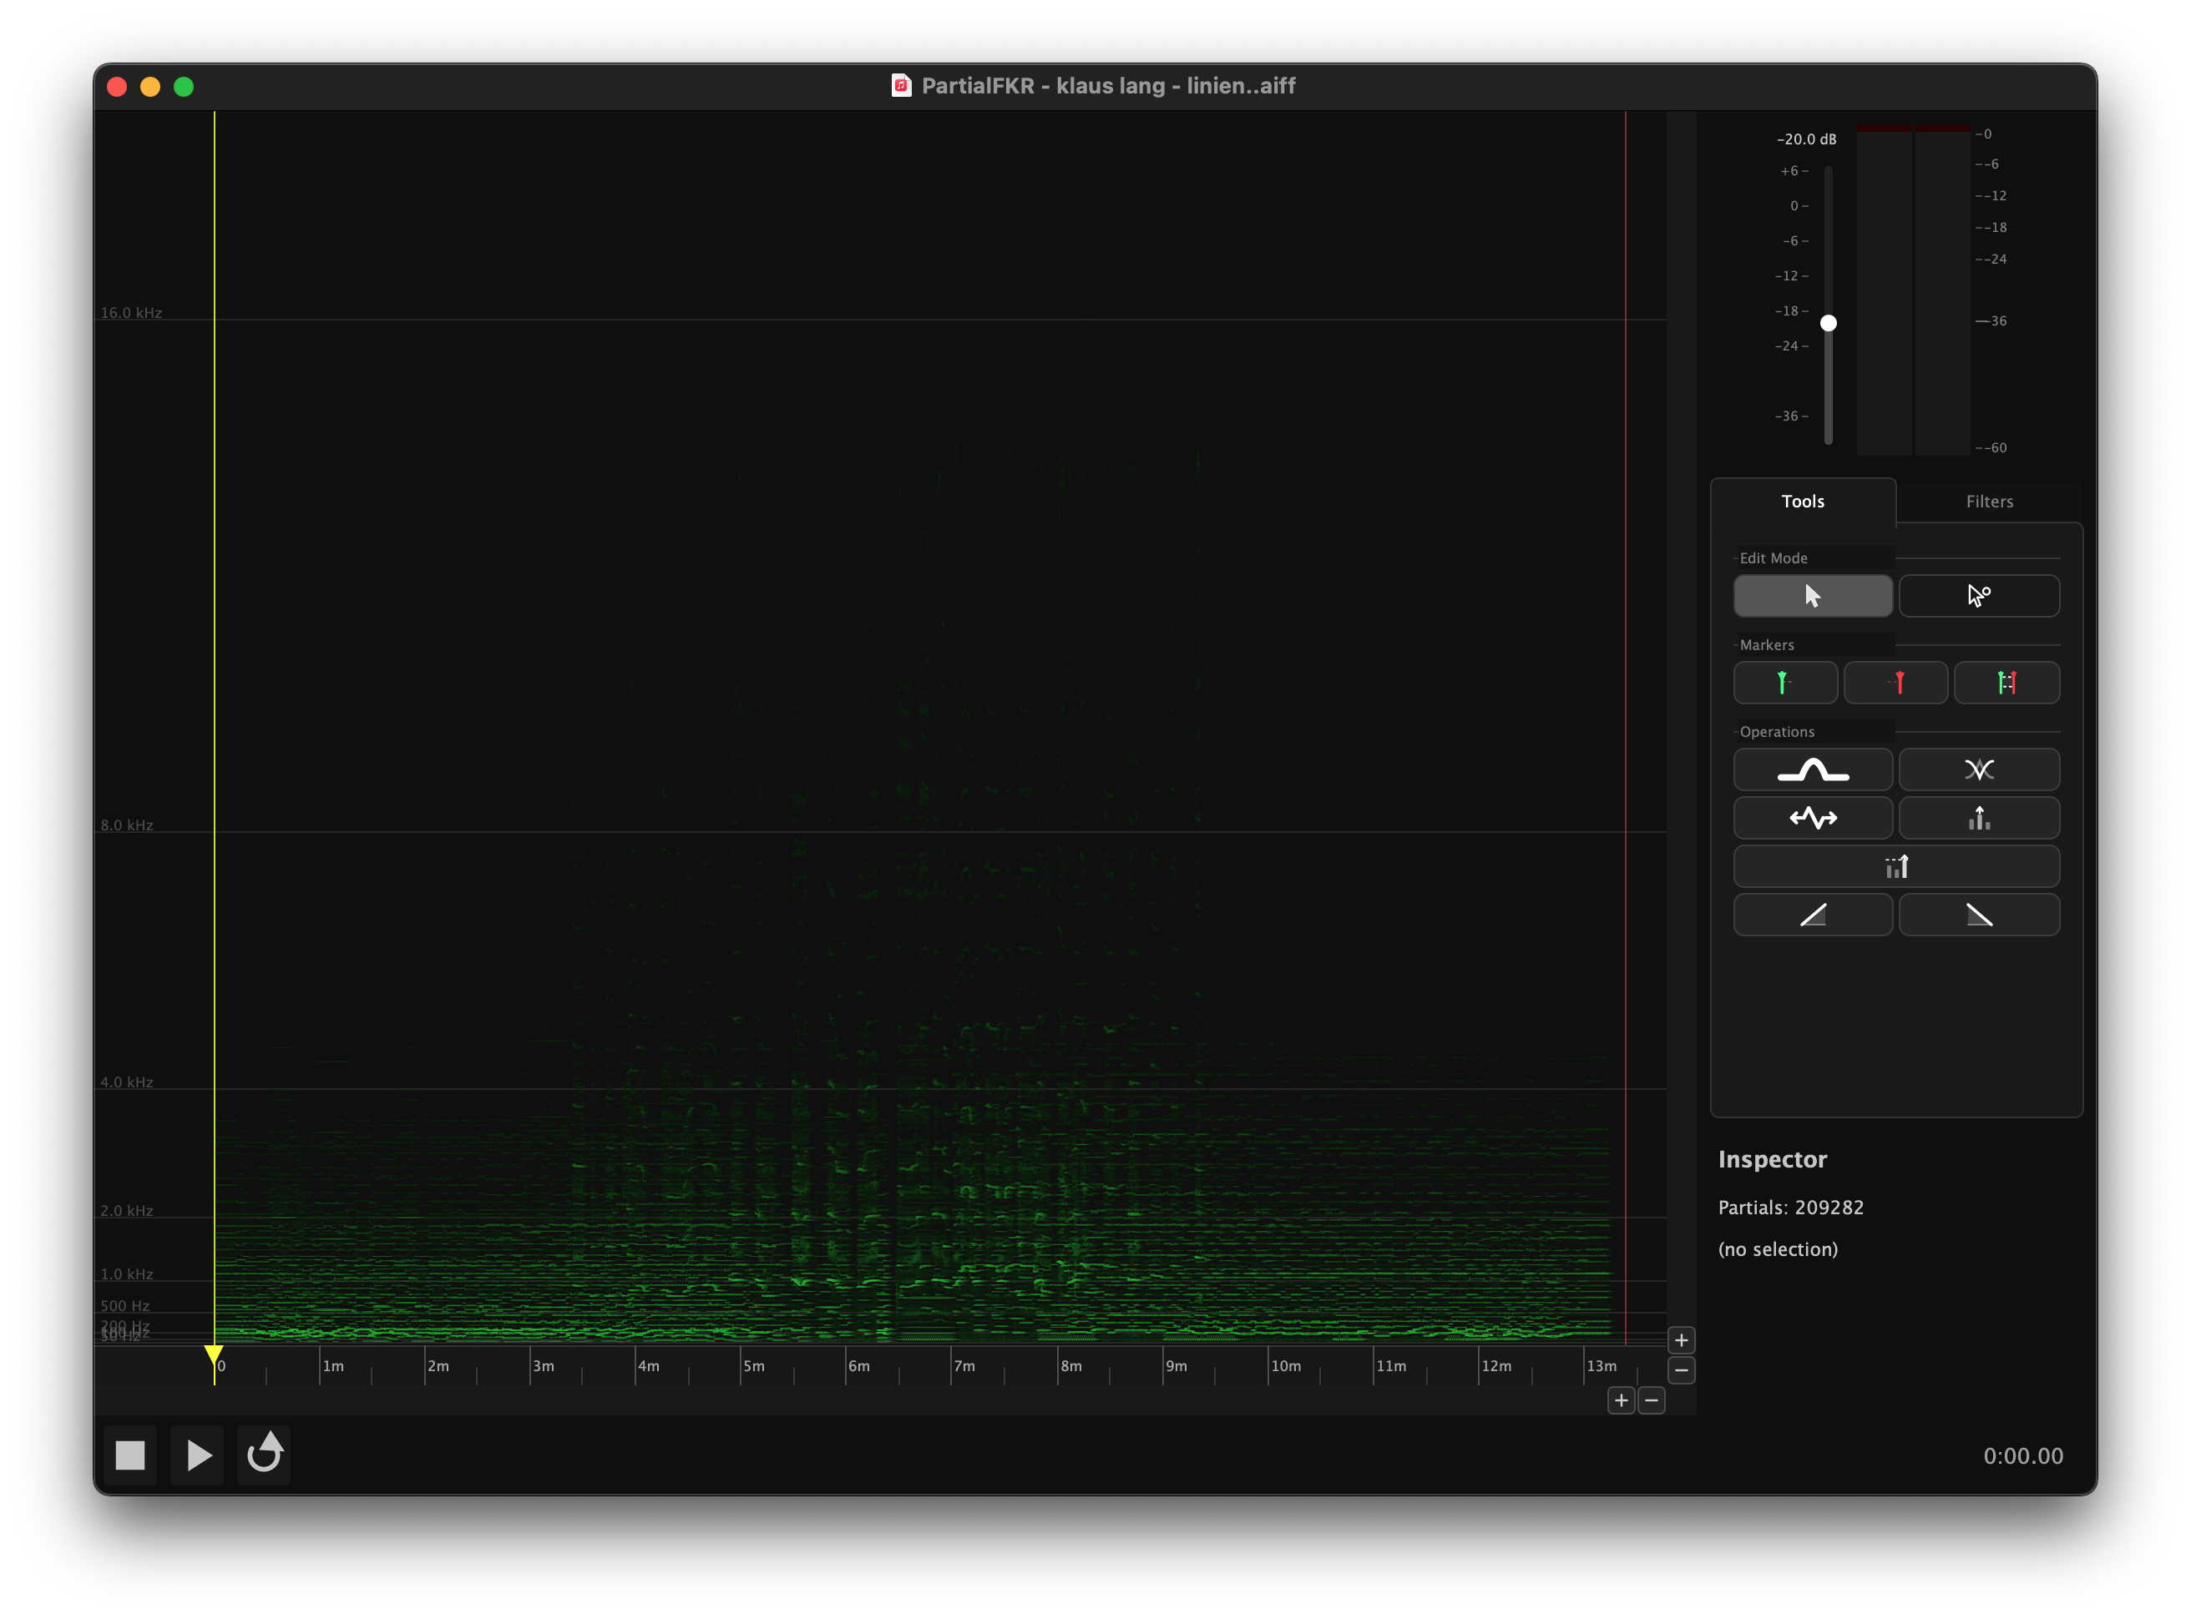Click the (no selection) inspector text

coord(1778,1249)
